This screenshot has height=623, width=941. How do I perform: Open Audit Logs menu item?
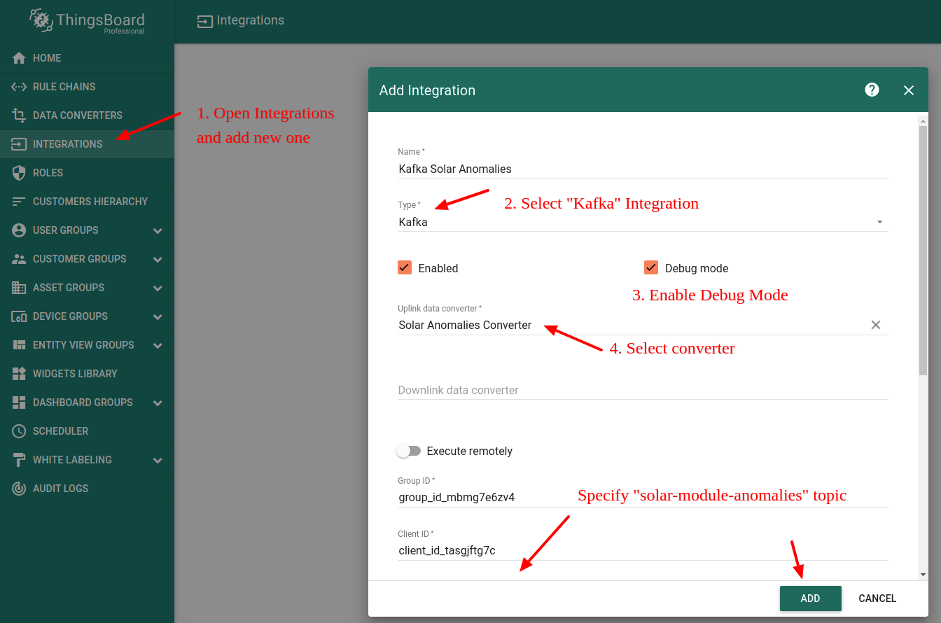tap(87, 489)
